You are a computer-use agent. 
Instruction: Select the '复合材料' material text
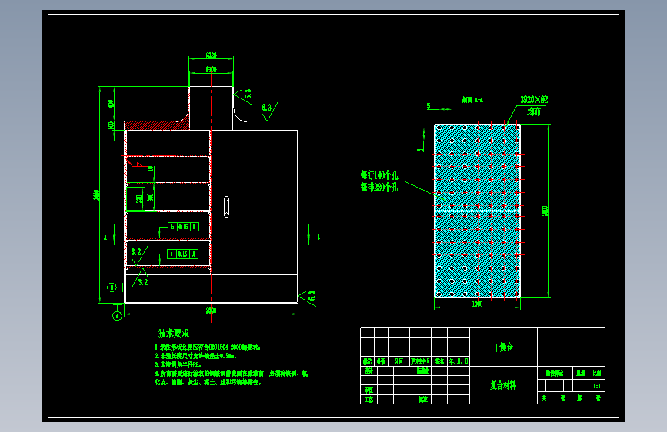pos(503,385)
